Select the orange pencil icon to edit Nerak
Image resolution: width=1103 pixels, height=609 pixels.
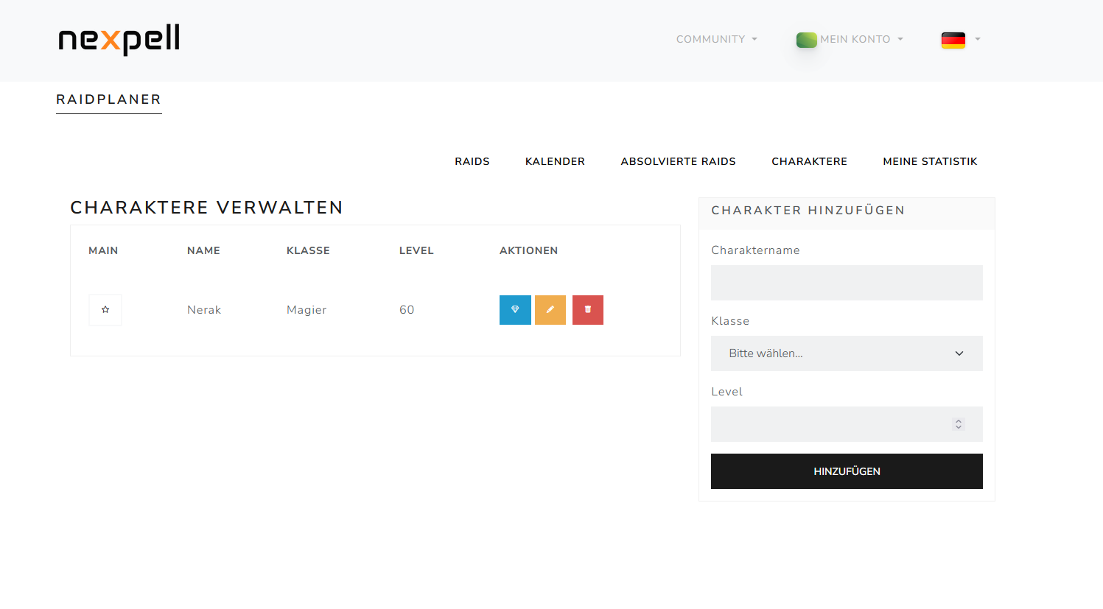[550, 309]
